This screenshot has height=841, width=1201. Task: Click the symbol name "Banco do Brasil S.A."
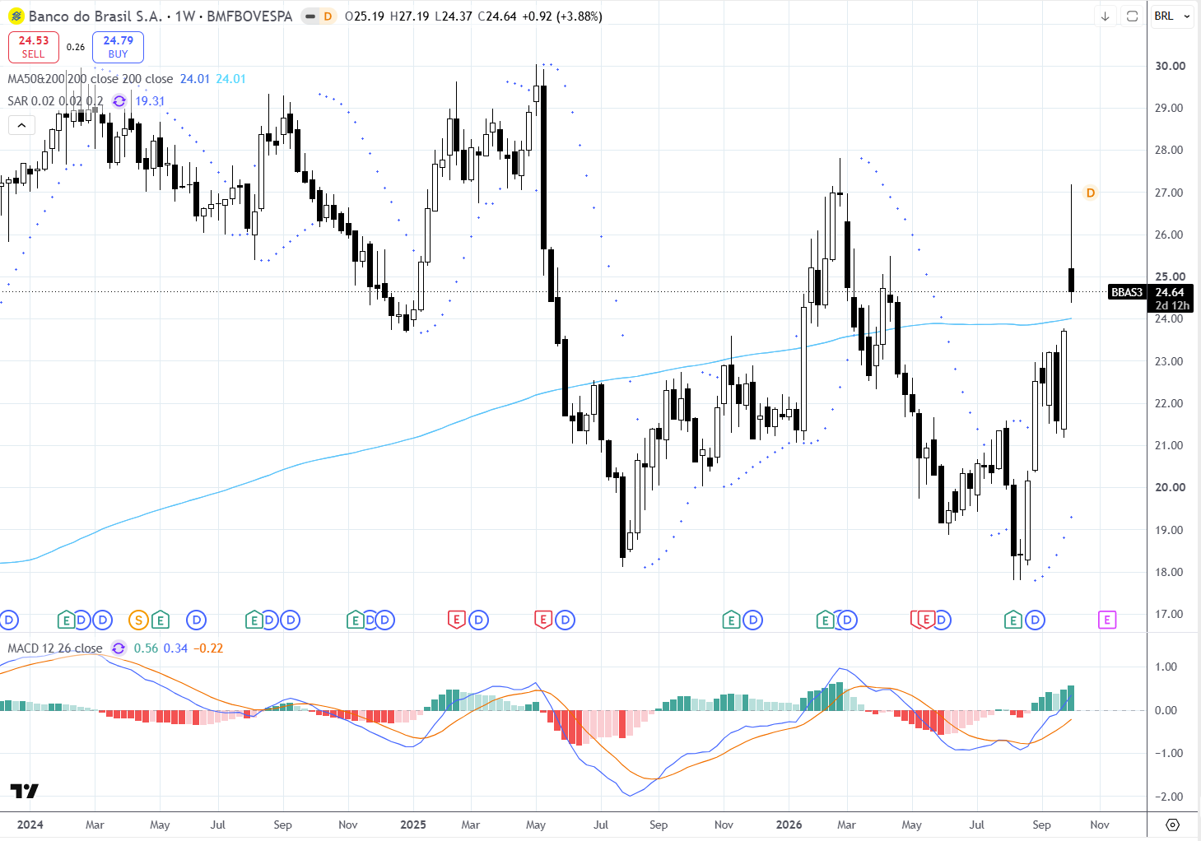point(95,16)
